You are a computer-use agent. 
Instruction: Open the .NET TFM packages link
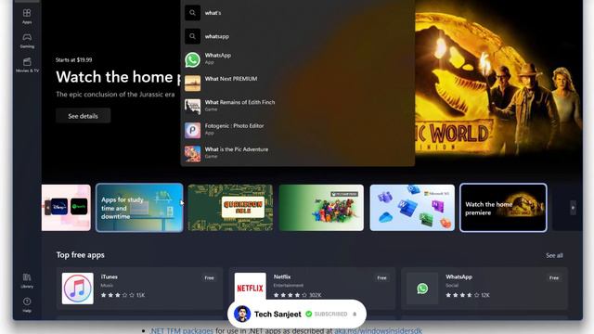(x=182, y=330)
